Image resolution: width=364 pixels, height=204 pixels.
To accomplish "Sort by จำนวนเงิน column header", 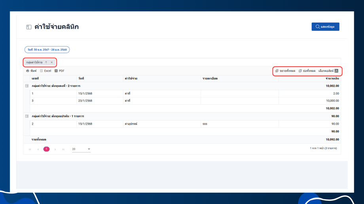I will [309, 79].
